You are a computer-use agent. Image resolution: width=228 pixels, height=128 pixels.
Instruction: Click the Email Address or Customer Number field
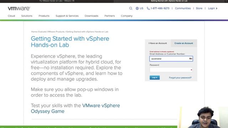click(171, 59)
